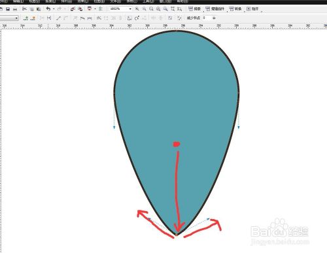This screenshot has width=327, height=253.
Task: Click the Zoom to All Objects icon
Action: pyautogui.click(x=158, y=9)
